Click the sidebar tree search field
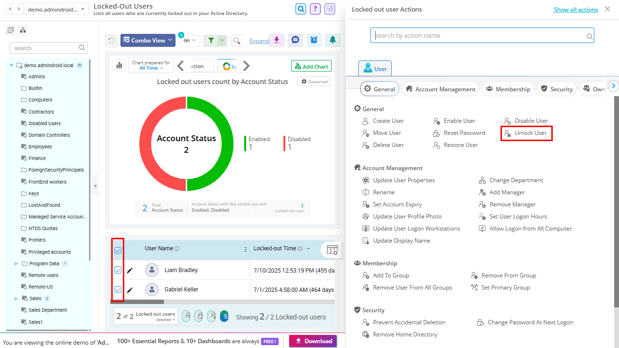This screenshot has height=348, width=619. pyautogui.click(x=49, y=48)
